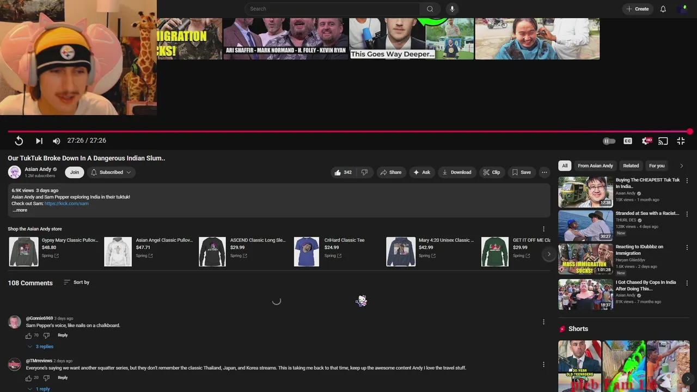697x392 pixels.
Task: Start voice search with microphone
Action: coord(452,9)
